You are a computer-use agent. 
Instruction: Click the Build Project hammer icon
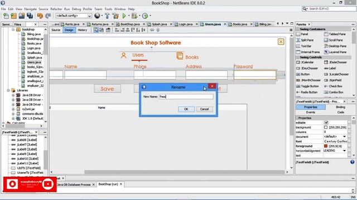(x=107, y=16)
